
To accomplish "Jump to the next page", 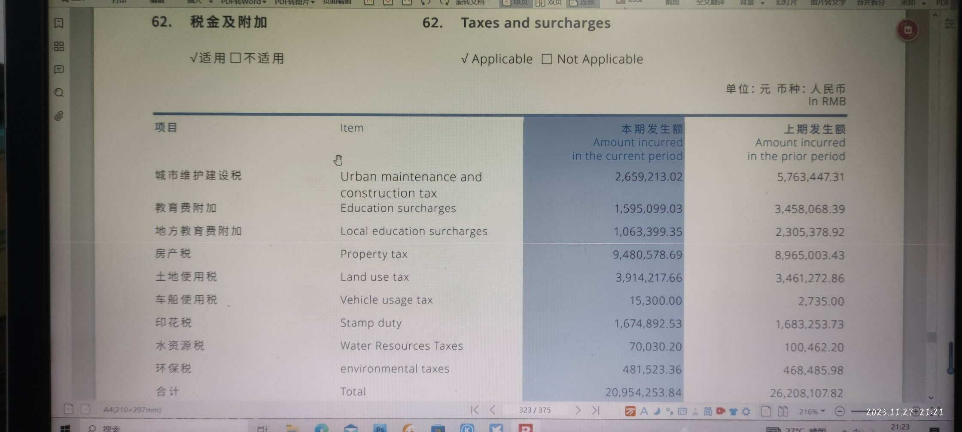I will (x=578, y=410).
